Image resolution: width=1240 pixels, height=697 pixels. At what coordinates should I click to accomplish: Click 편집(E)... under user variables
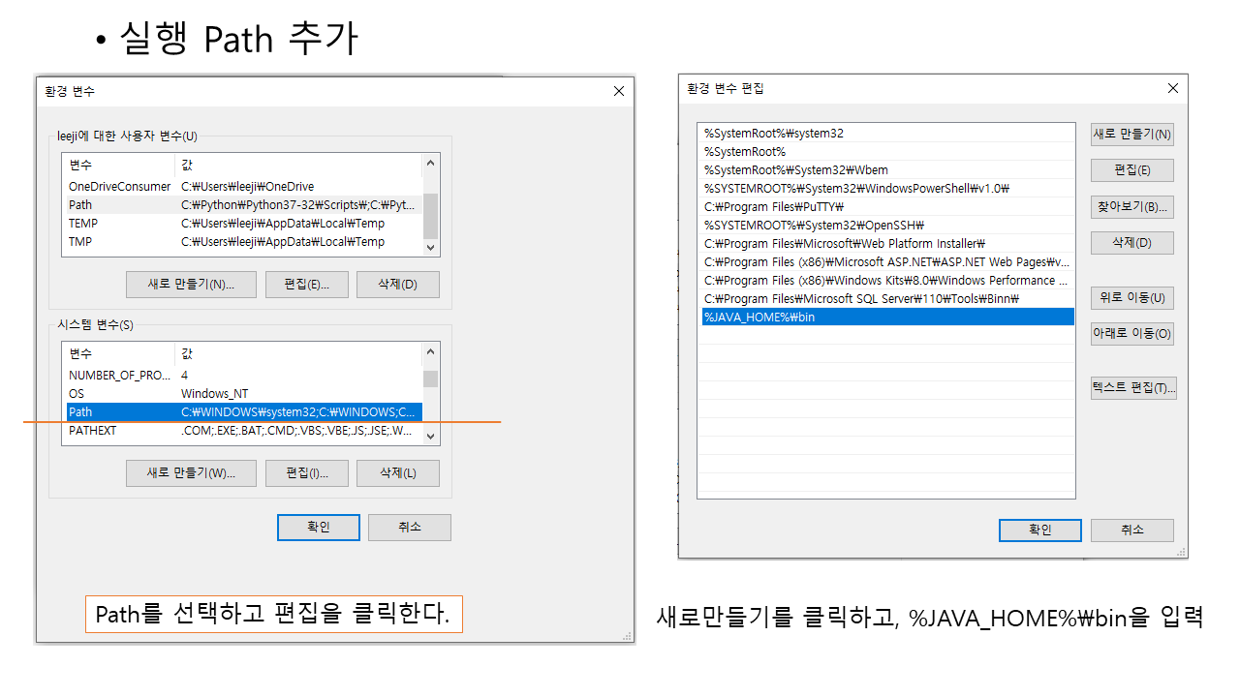coord(306,285)
